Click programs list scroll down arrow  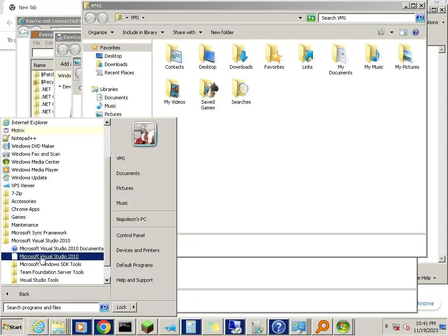point(107,280)
